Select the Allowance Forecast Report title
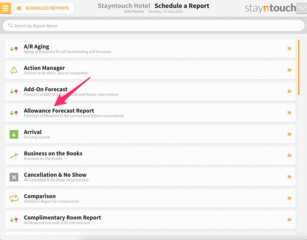Screen dimensions: 307x240 [59, 111]
